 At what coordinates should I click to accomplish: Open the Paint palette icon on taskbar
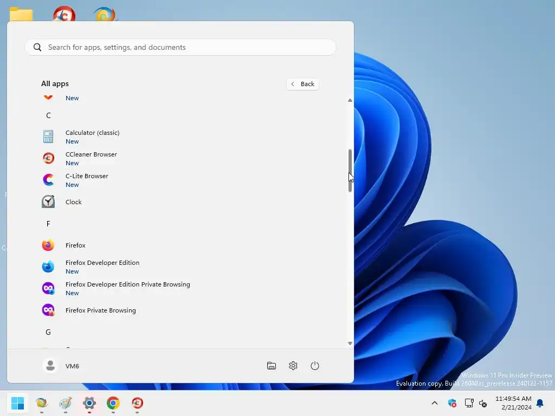66,403
